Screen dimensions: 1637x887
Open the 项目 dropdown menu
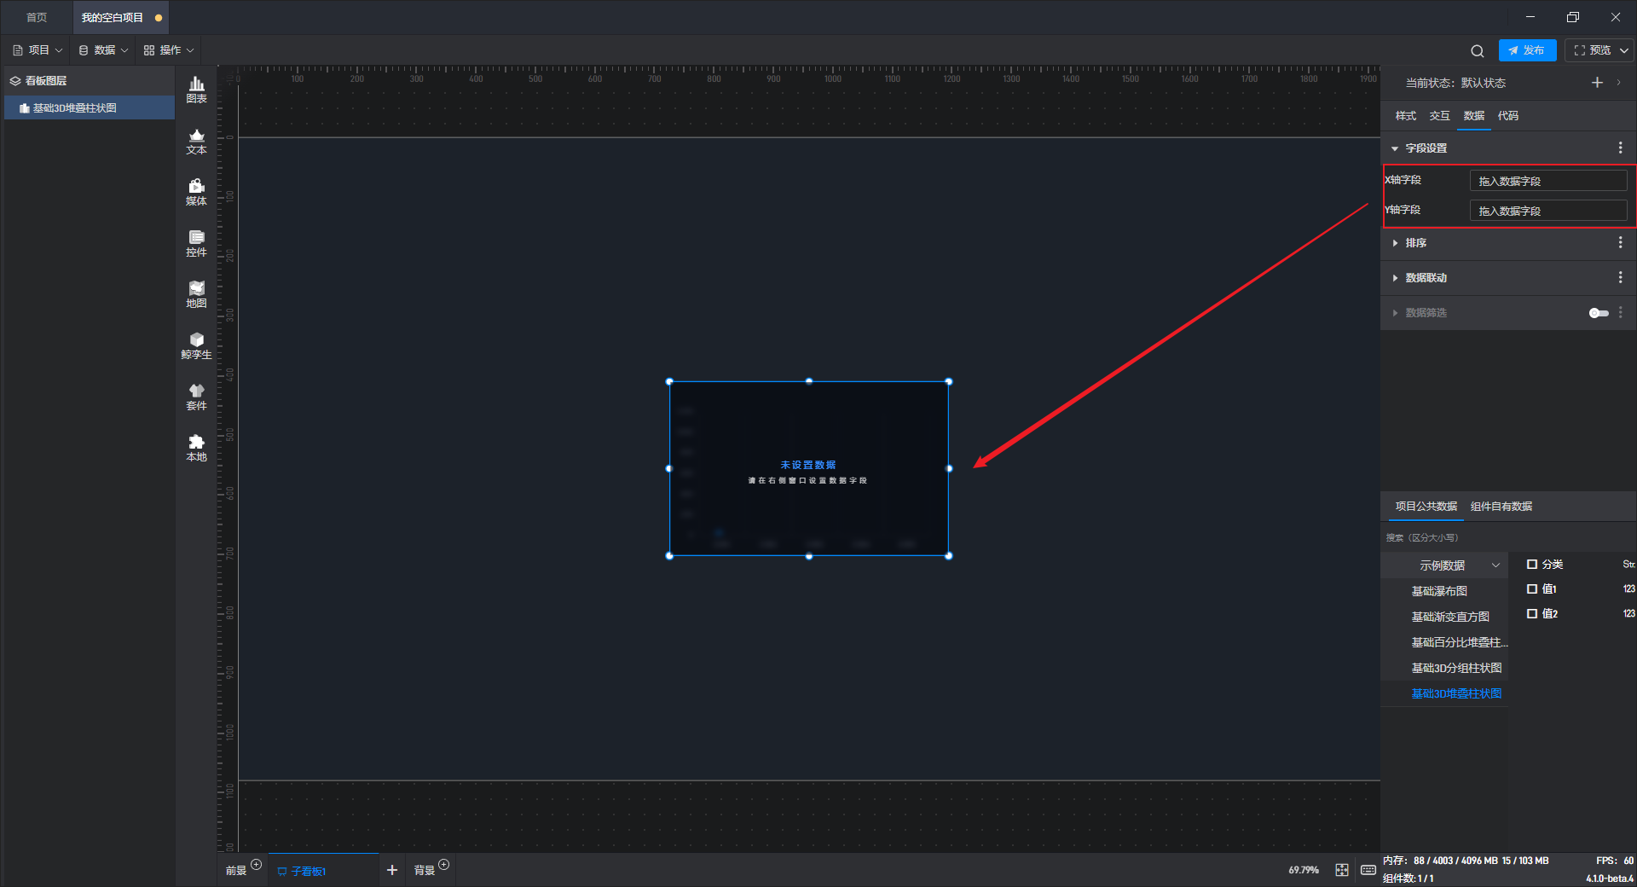[x=38, y=50]
